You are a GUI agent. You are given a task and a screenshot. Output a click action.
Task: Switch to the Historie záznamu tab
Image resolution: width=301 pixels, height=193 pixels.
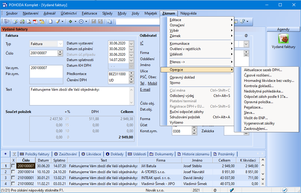[193, 154]
